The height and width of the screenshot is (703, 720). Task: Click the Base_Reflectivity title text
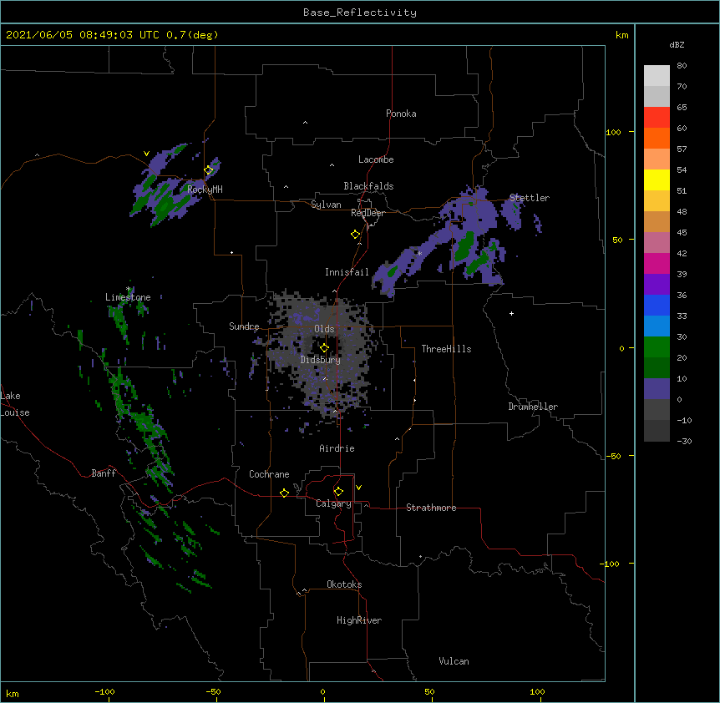coord(359,13)
